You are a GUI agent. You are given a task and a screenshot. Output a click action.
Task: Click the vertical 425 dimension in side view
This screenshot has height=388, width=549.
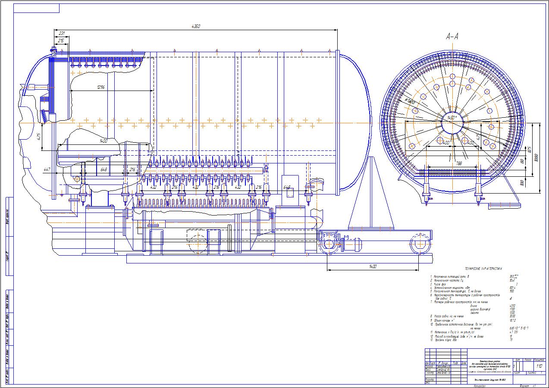tap(39, 137)
